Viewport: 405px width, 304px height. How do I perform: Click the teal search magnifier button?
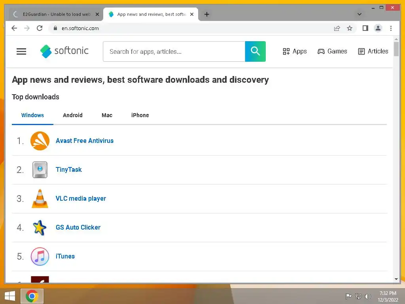[255, 51]
